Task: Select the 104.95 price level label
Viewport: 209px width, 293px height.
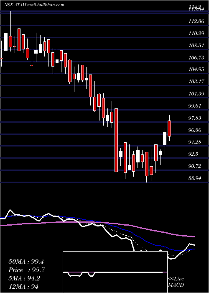Action: click(196, 70)
